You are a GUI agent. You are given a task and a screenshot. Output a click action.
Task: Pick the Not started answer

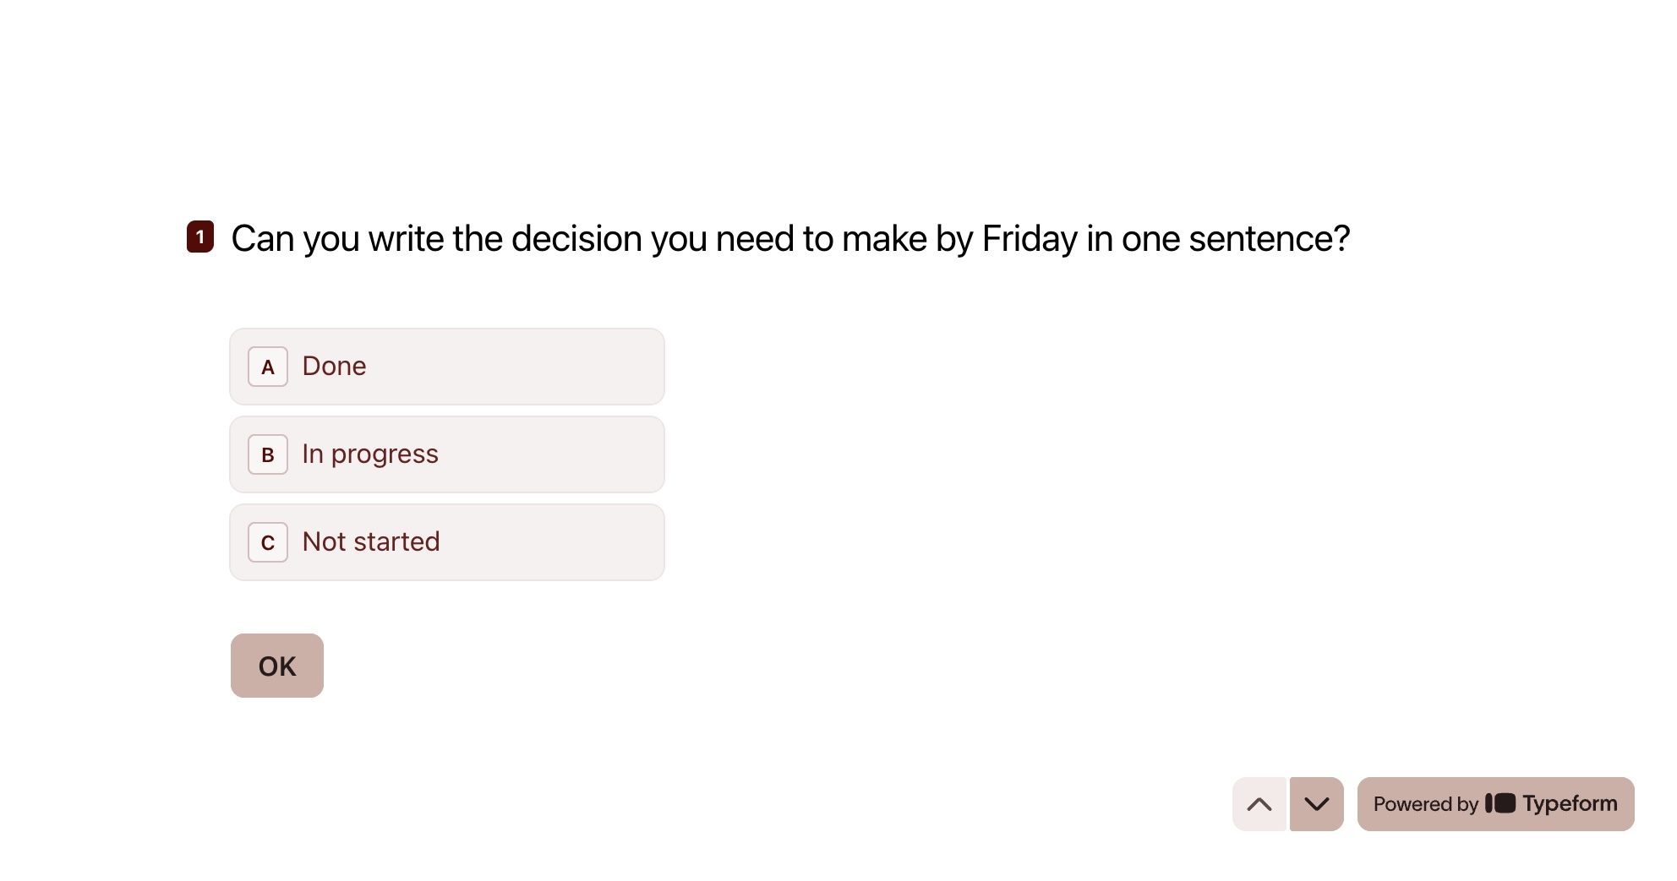446,542
